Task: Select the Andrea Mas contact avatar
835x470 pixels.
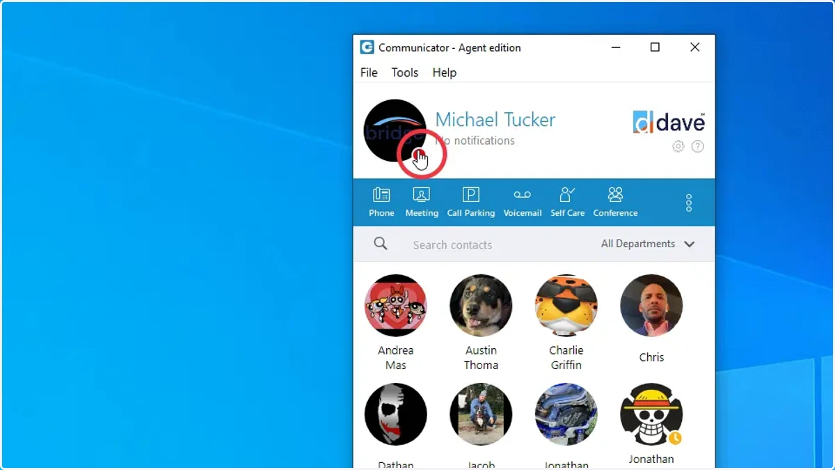Action: coord(396,306)
